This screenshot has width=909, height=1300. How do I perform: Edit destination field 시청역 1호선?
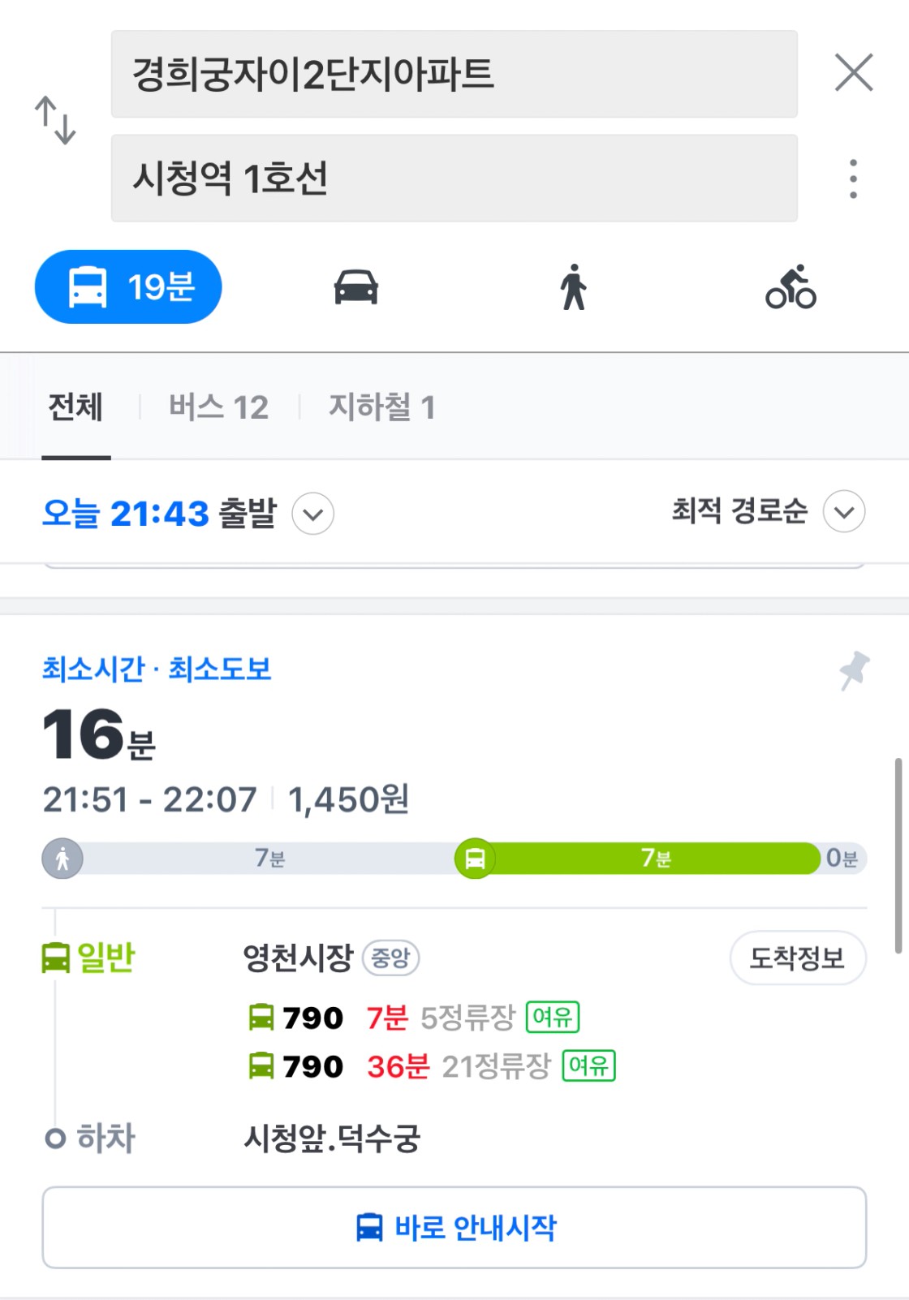pyautogui.click(x=454, y=178)
